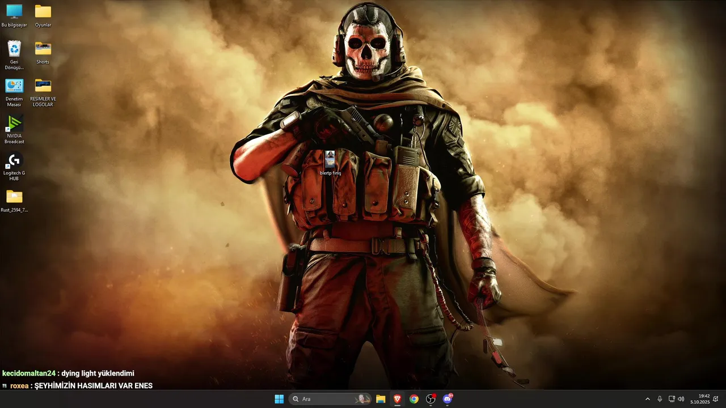
Task: Click the microphone tray icon
Action: tap(660, 399)
